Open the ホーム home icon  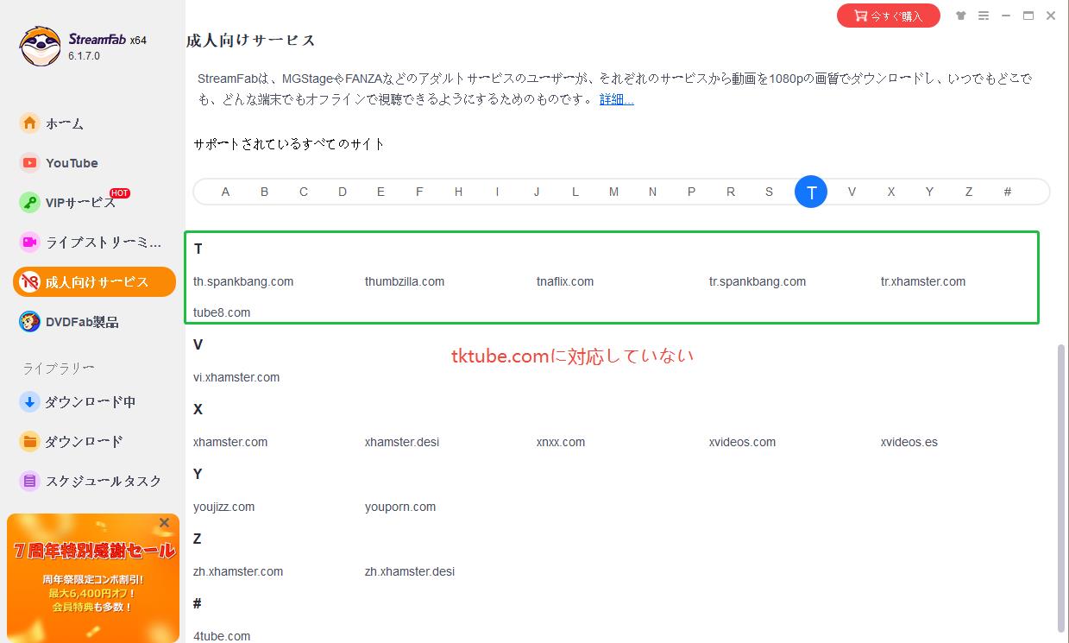[30, 123]
